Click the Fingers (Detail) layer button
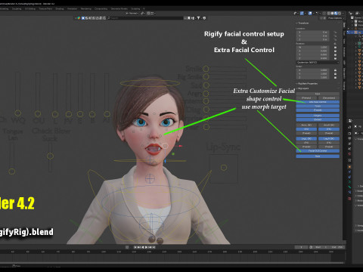The width and height of the screenshot is (363, 272). pos(318,119)
